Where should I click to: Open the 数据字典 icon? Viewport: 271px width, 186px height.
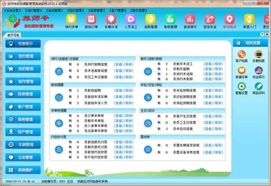point(242,73)
